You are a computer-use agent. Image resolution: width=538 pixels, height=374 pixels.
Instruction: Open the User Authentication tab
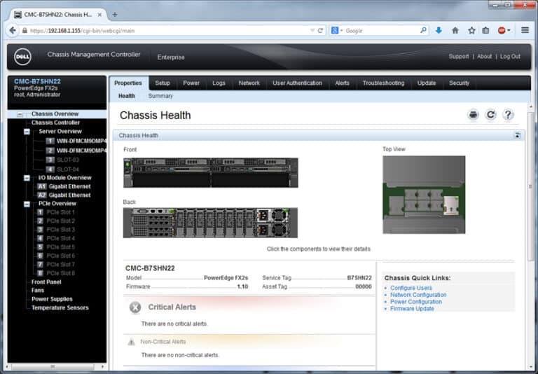pyautogui.click(x=297, y=83)
